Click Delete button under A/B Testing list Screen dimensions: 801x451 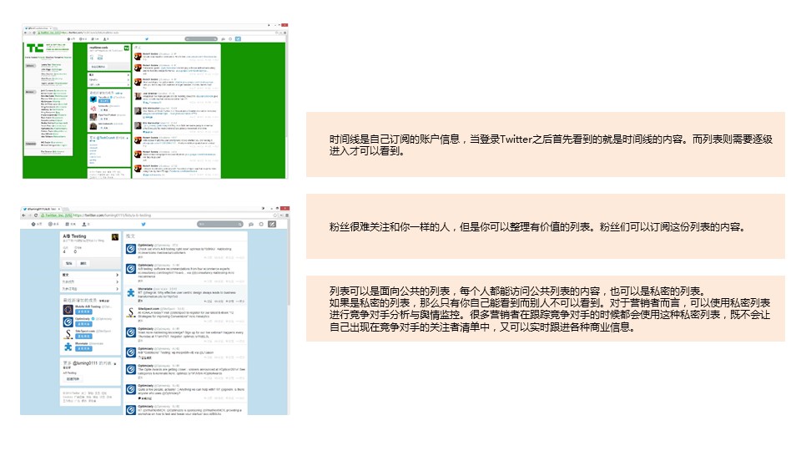(x=83, y=263)
